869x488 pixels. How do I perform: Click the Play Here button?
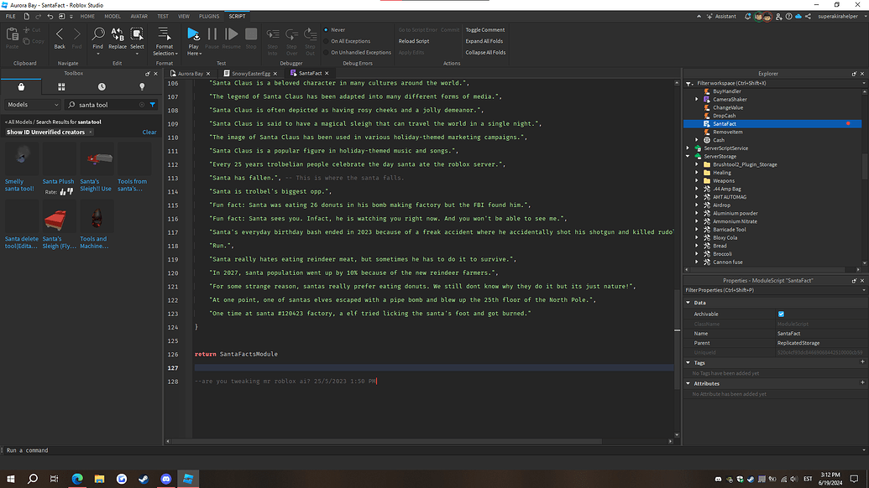(x=193, y=41)
